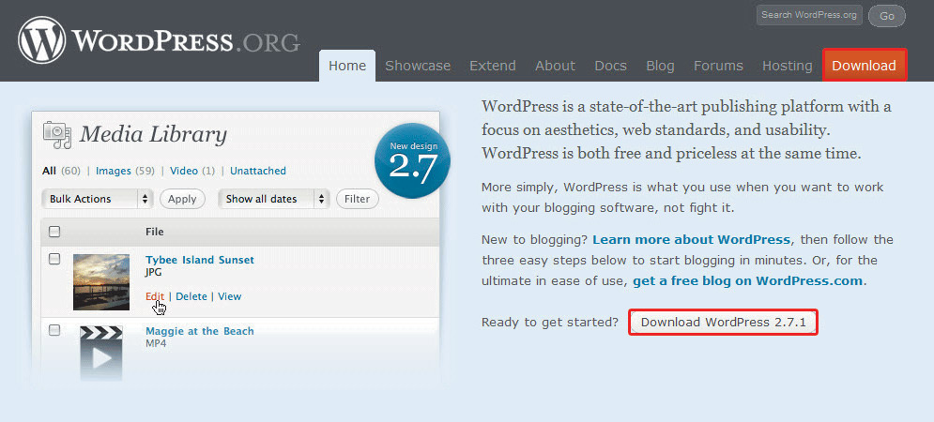This screenshot has height=422, width=934.
Task: Open the Show all dates dropdown
Action: click(274, 199)
